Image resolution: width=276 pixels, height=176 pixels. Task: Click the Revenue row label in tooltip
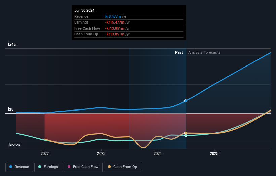tap(81, 16)
